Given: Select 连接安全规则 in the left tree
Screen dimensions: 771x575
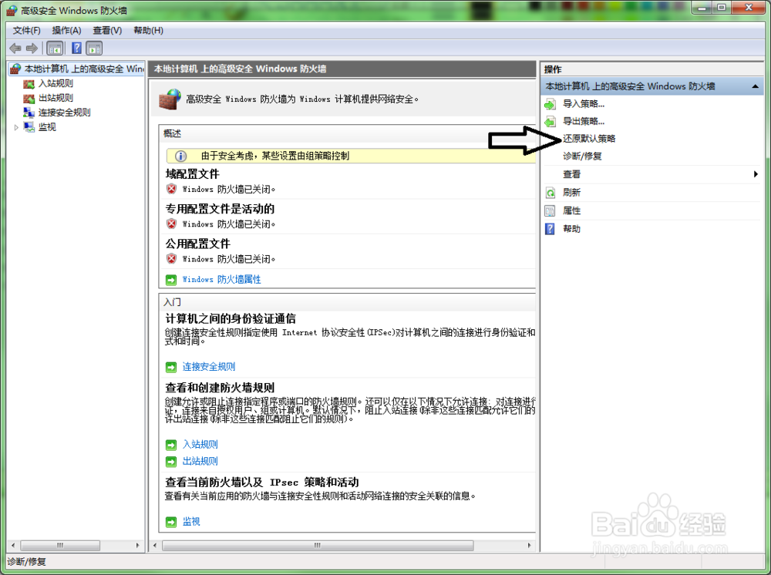Looking at the screenshot, I should pos(65,113).
